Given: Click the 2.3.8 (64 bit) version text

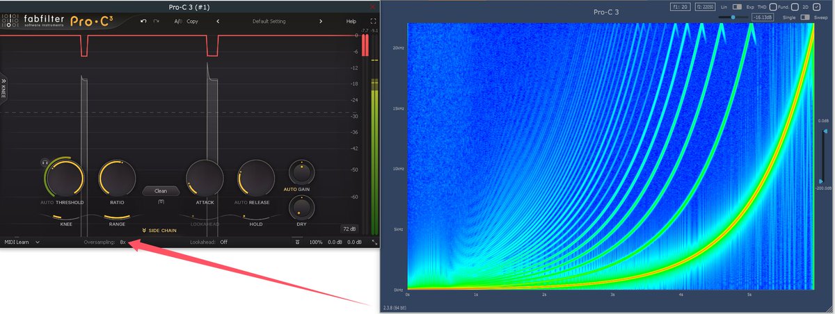Looking at the screenshot, I should pyautogui.click(x=395, y=306).
